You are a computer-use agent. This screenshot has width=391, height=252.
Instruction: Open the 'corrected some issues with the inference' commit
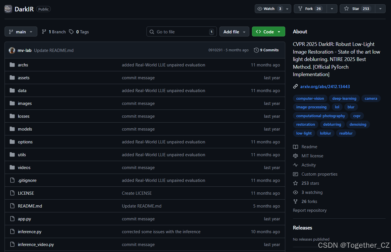pos(161,232)
